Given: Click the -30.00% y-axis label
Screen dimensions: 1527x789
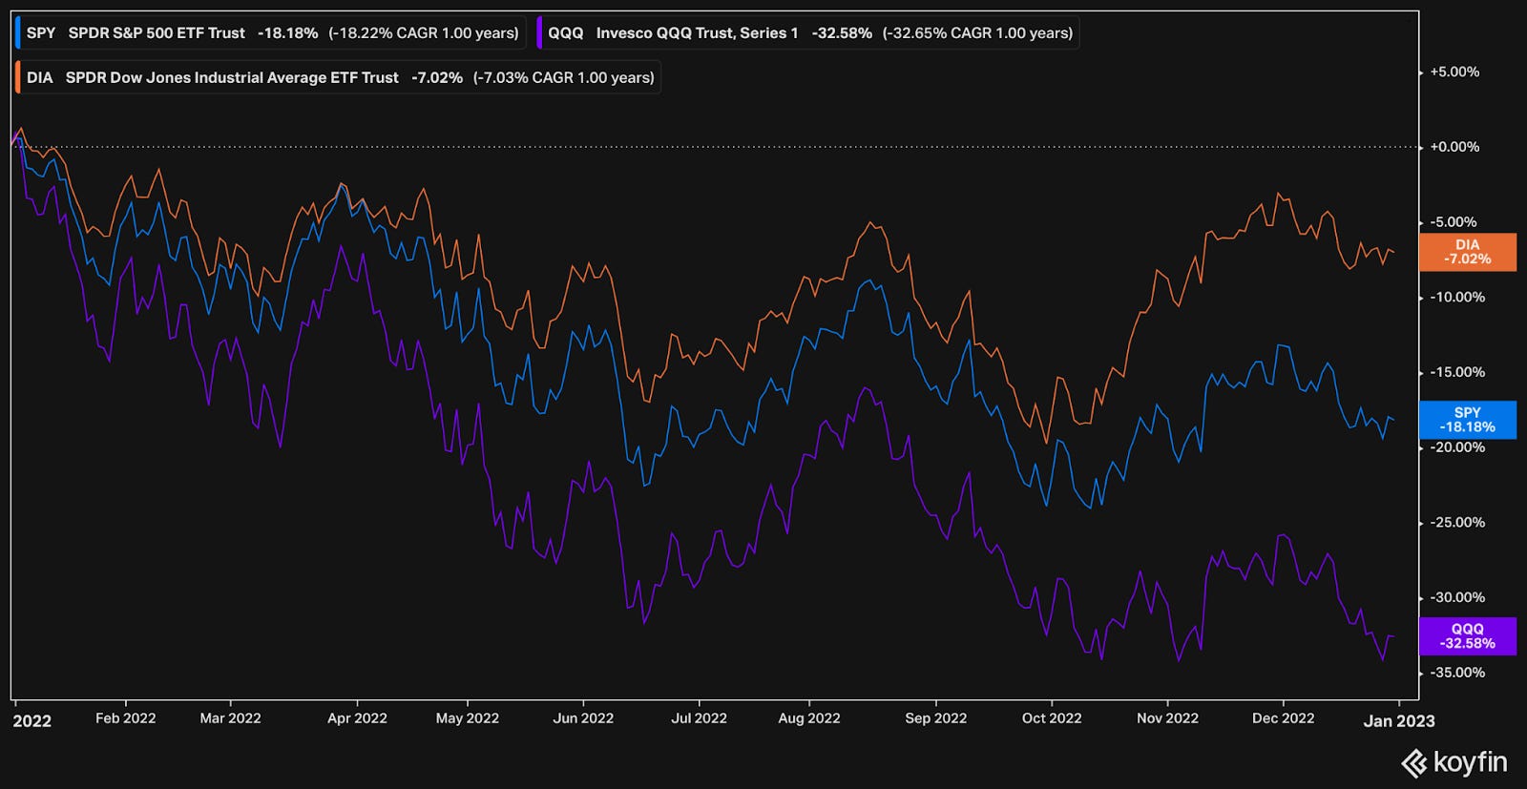Looking at the screenshot, I should coord(1457,597).
